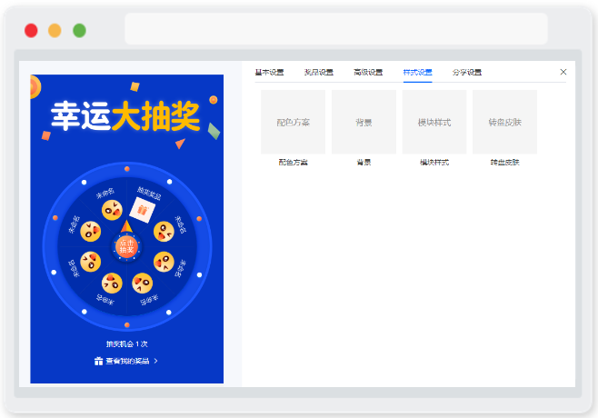Viewport: 598px width, 418px height.
Task: Select the 模块样式 card
Action: tap(434, 122)
